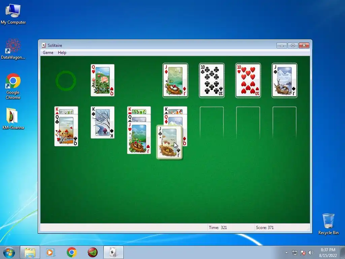
Task: Open K-Meleon browser from the taskbar
Action: [x=93, y=252]
